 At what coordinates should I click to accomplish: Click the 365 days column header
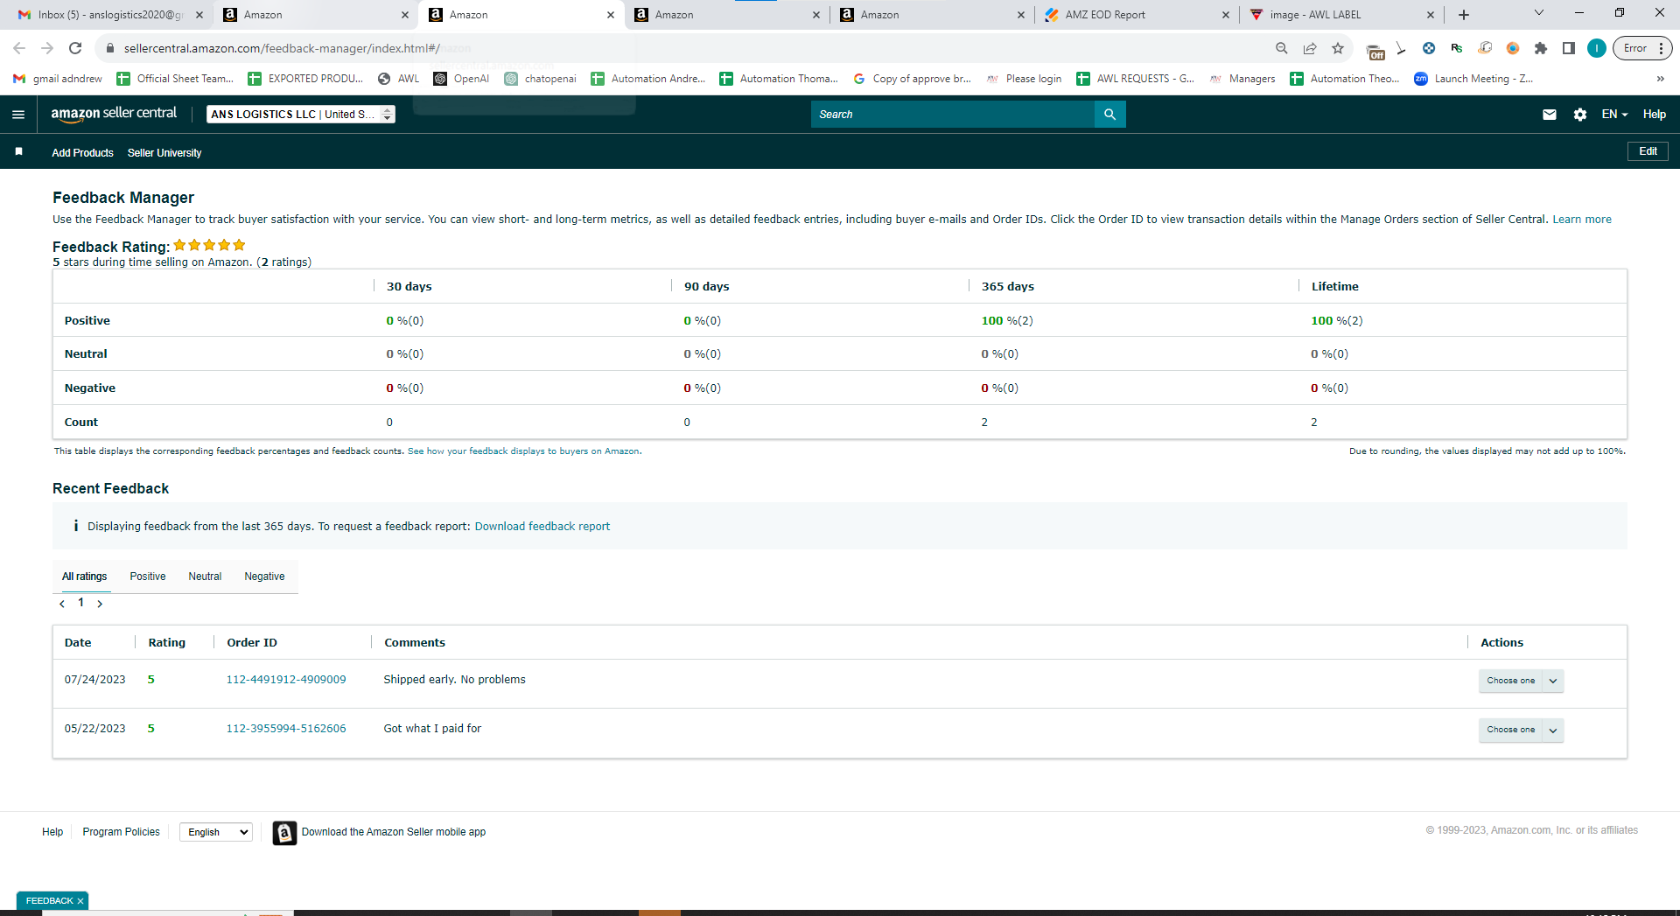click(1008, 287)
